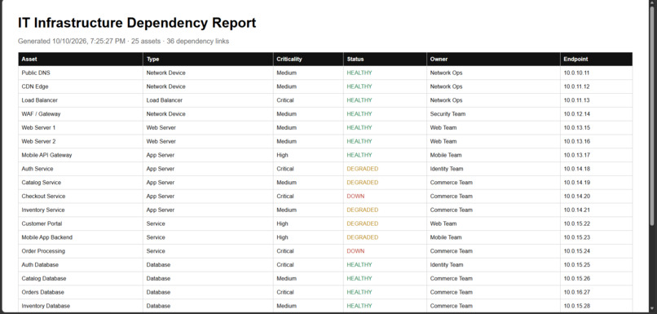This screenshot has width=657, height=314.
Task: Click the Endpoint column header
Action: tap(596, 59)
